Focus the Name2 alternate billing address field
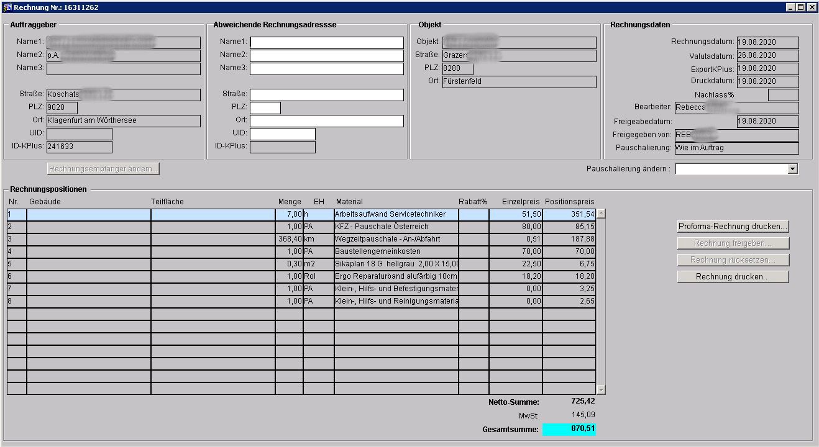Screen dimensions: 819x447 326,56
